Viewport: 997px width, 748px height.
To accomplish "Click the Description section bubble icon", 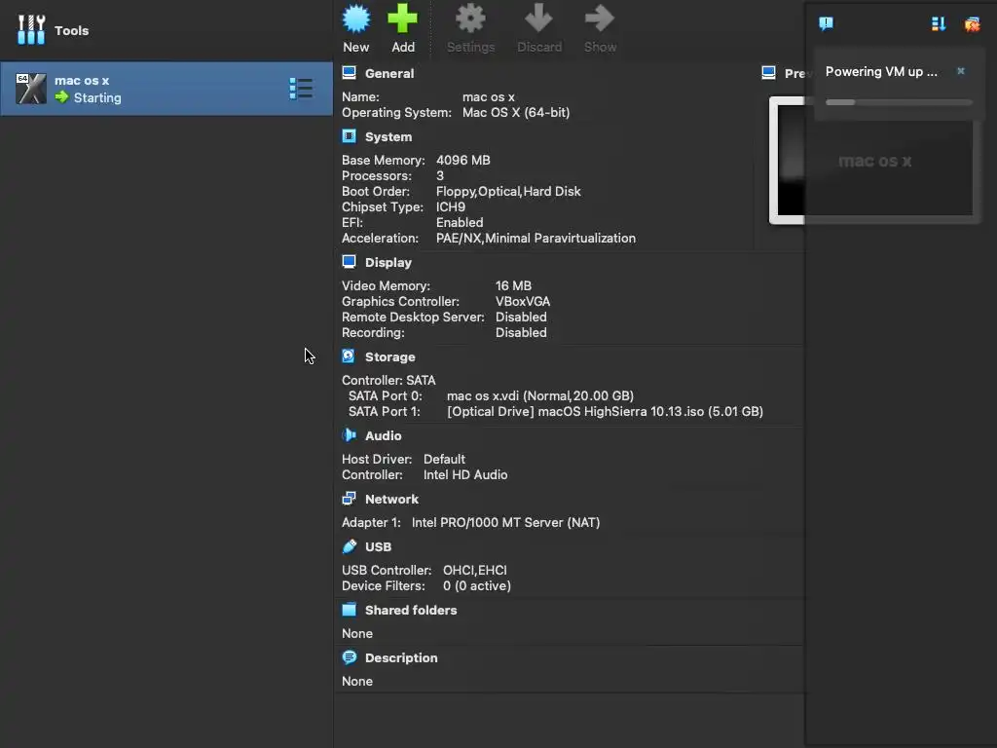I will pyautogui.click(x=350, y=657).
